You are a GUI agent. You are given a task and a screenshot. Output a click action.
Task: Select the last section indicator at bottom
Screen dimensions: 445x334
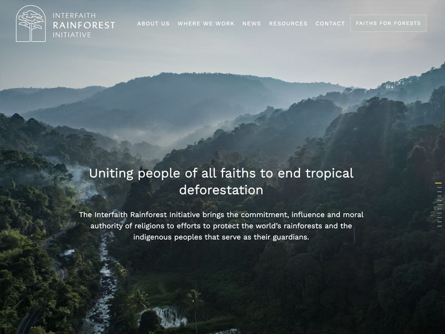tap(439, 226)
